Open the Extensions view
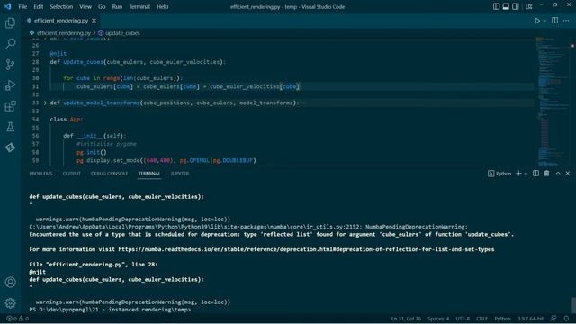This screenshot has width=576, height=324. 10,106
